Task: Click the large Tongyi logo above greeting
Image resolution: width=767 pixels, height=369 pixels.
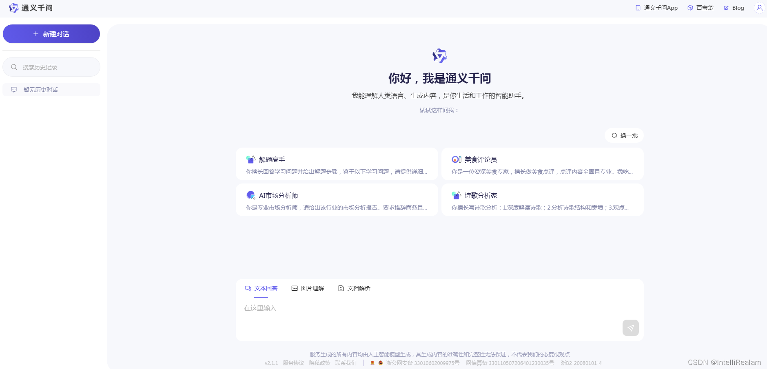Action: point(440,56)
